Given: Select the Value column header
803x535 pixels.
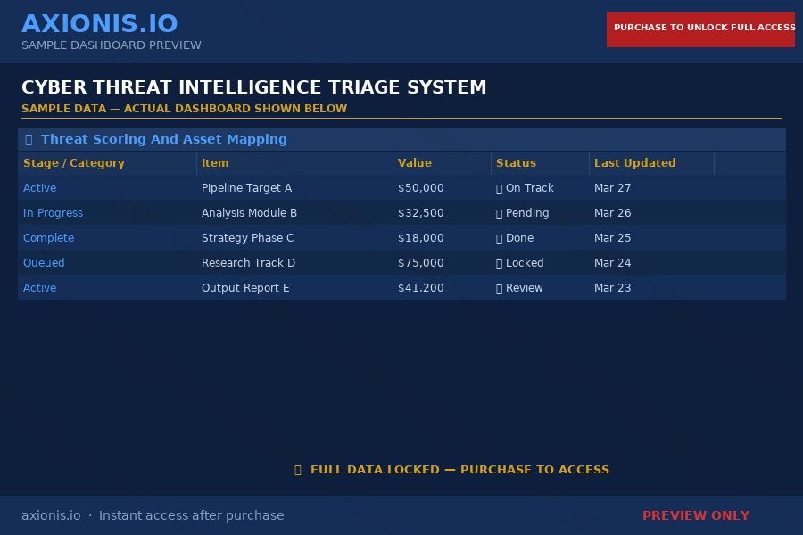Looking at the screenshot, I should coord(415,163).
